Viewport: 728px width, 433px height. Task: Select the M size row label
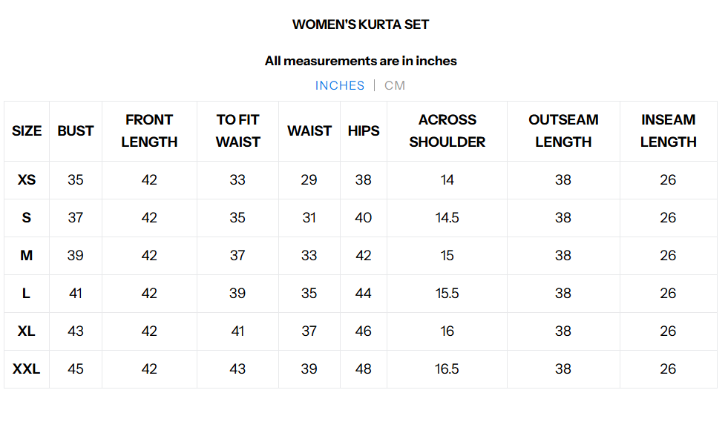(x=27, y=256)
